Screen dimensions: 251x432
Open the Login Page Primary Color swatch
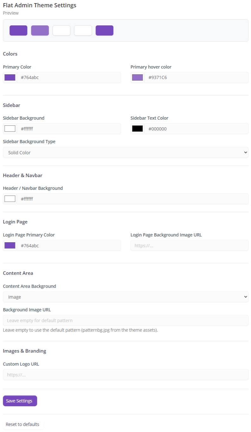click(10, 245)
